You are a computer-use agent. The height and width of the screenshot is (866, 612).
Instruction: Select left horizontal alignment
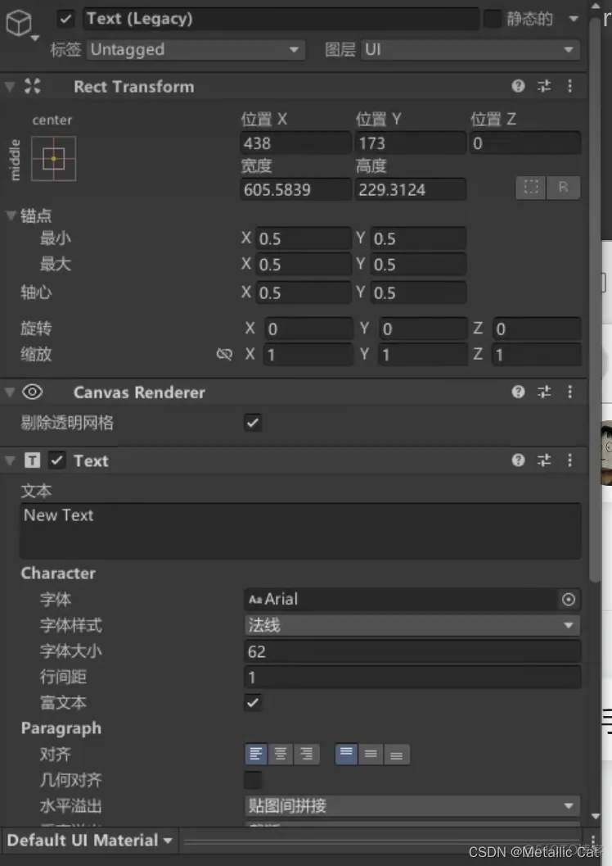point(256,754)
